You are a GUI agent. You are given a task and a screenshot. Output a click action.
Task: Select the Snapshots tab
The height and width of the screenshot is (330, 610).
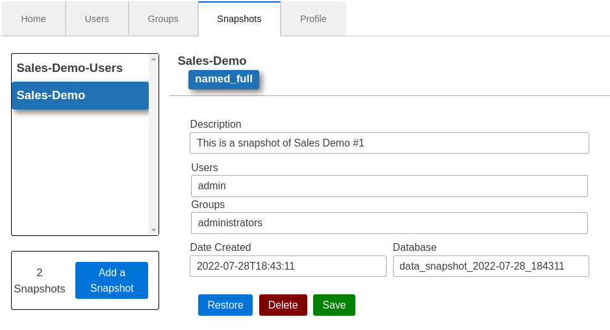[x=239, y=19]
